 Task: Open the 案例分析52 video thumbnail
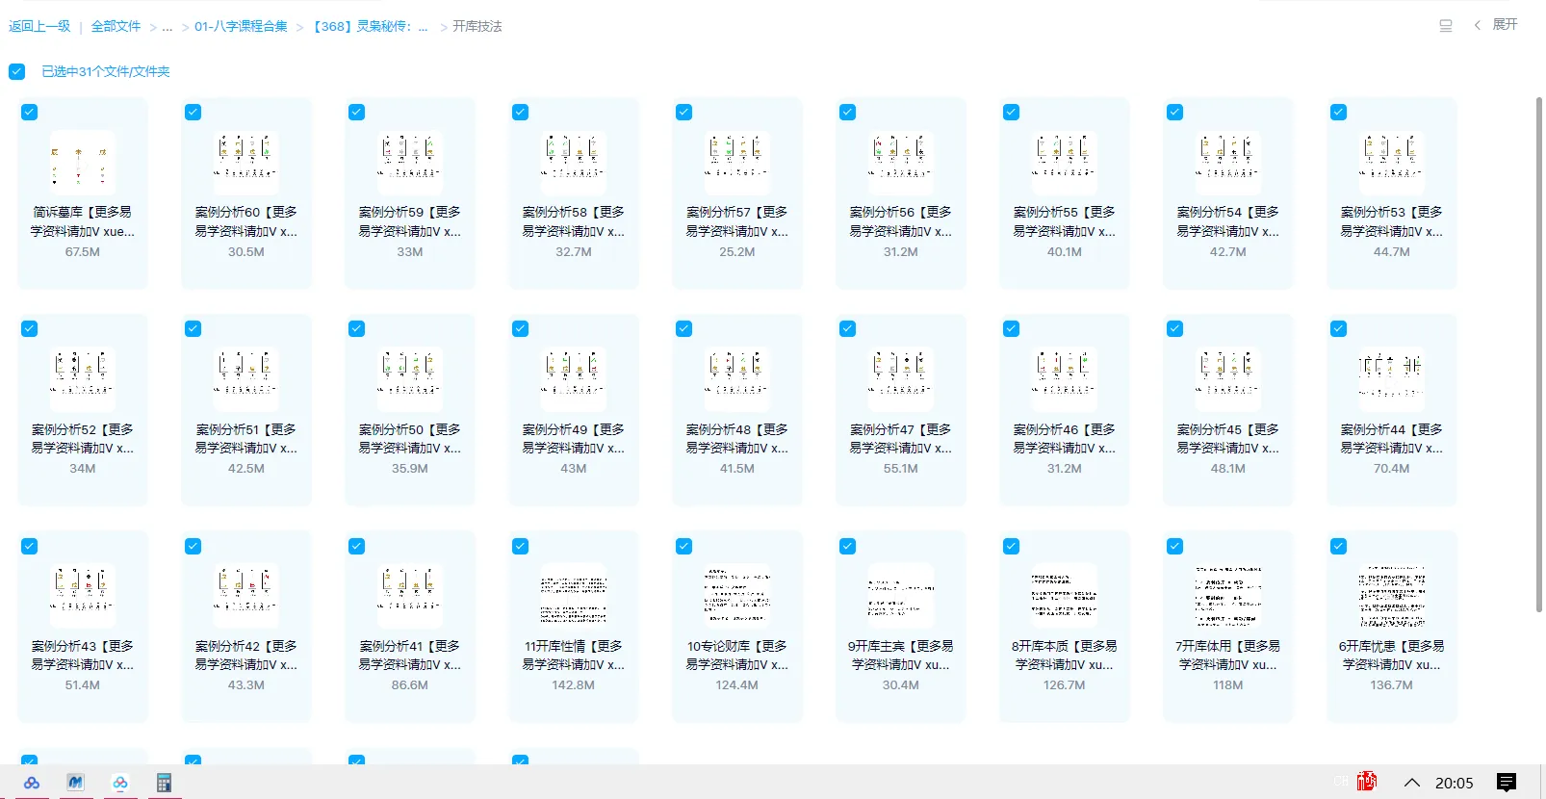[83, 379]
